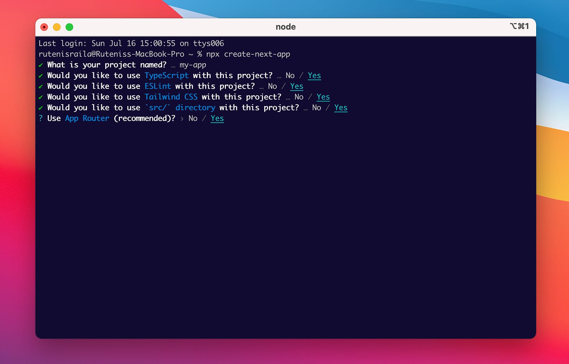The height and width of the screenshot is (364, 569).
Task: Select 'Yes' on the src/ directory line
Action: click(x=341, y=108)
